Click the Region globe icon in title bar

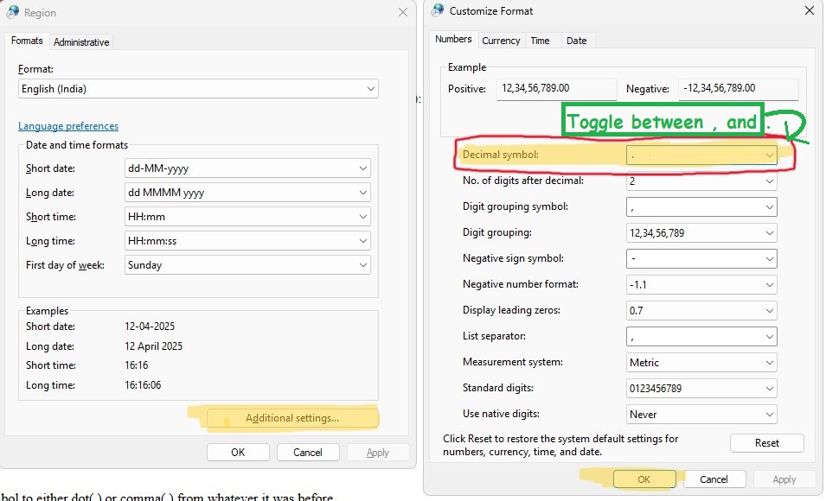click(x=13, y=12)
